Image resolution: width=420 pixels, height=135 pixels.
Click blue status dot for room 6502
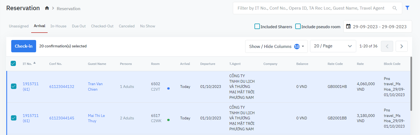168,88
